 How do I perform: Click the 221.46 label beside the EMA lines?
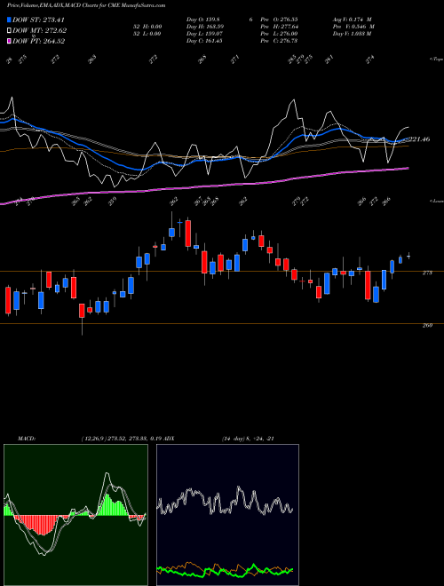[420, 139]
